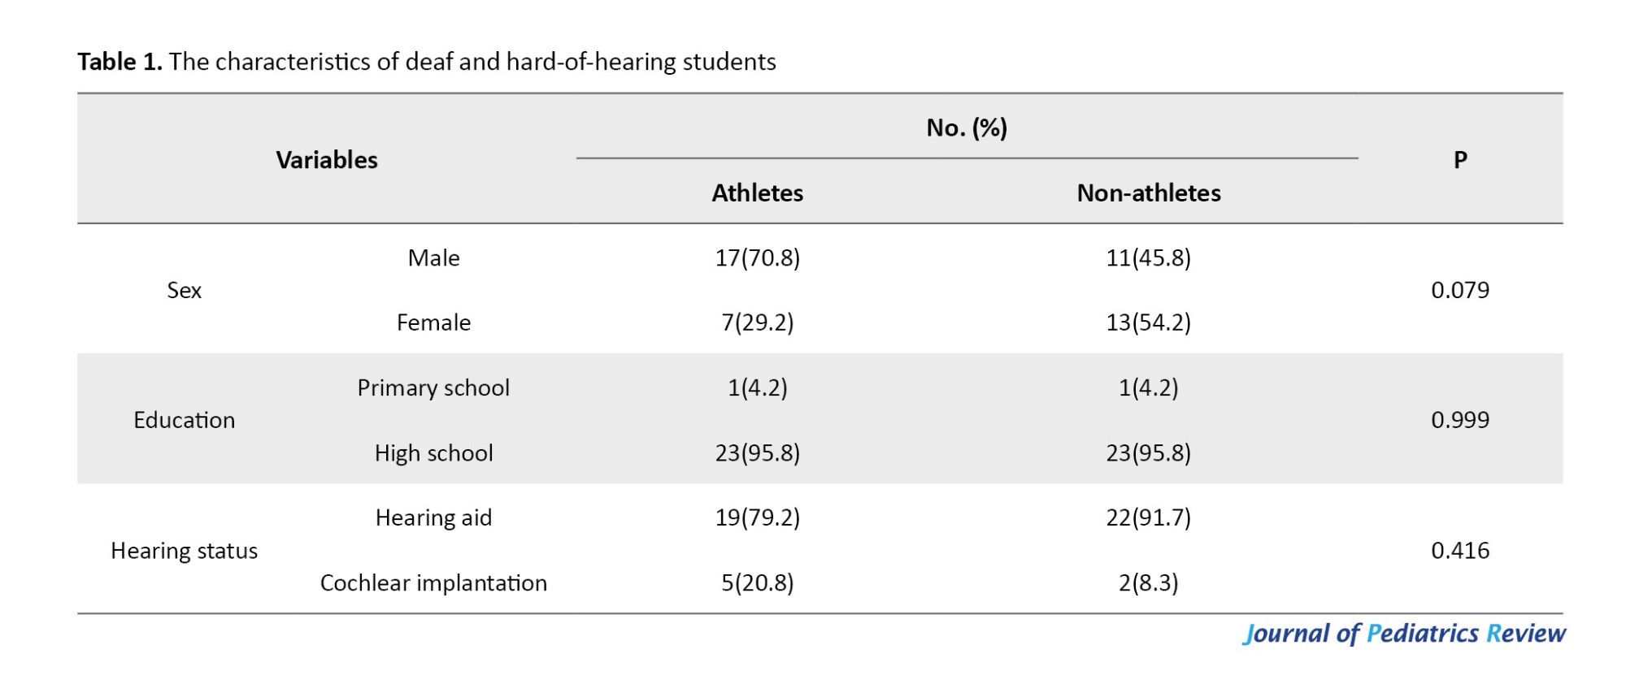
Task: Click the Hearing status row label
Action: (x=184, y=551)
